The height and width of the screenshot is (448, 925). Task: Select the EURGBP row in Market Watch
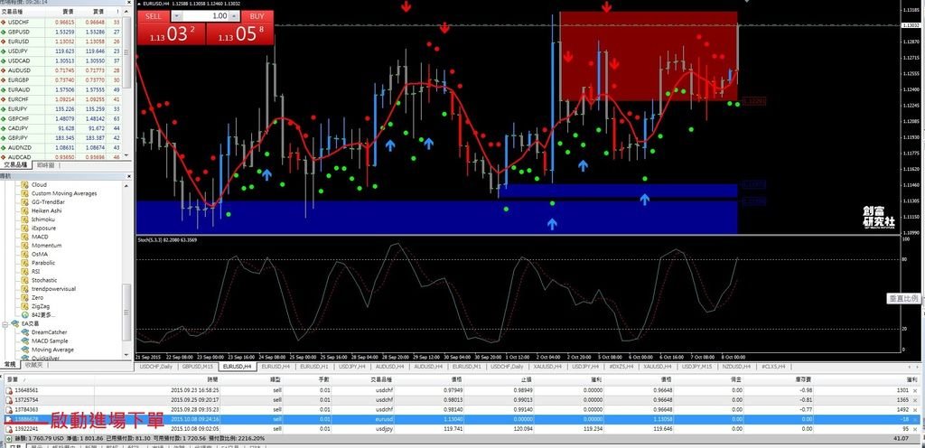pyautogui.click(x=61, y=80)
